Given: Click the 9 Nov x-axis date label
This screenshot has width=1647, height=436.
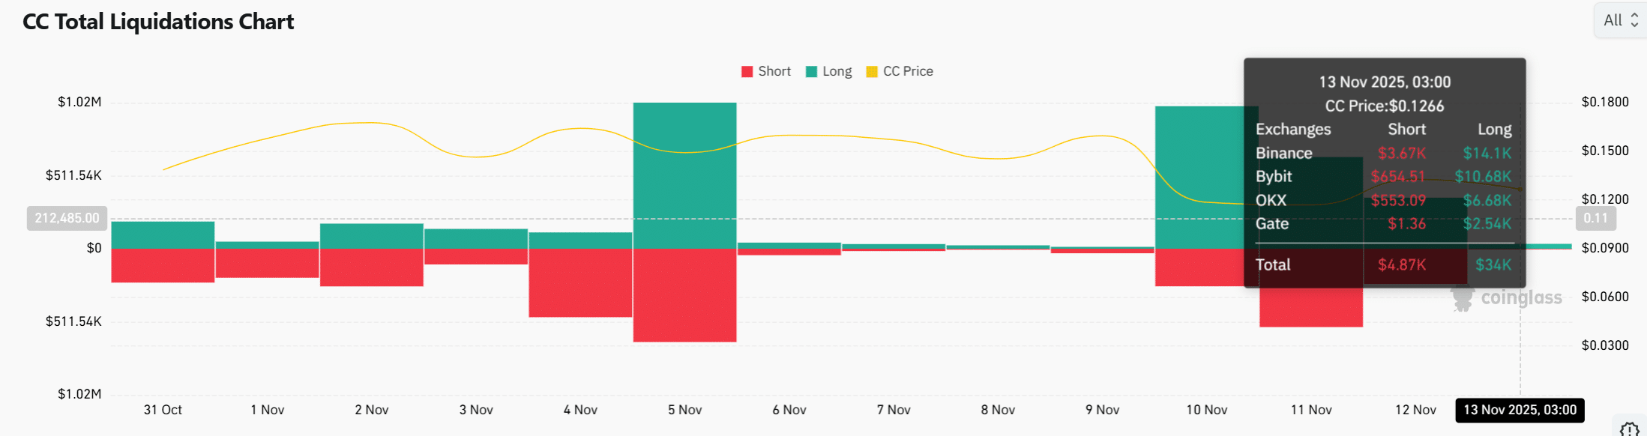Looking at the screenshot, I should point(1102,410).
